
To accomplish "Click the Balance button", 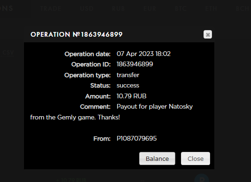I will tap(157, 158).
